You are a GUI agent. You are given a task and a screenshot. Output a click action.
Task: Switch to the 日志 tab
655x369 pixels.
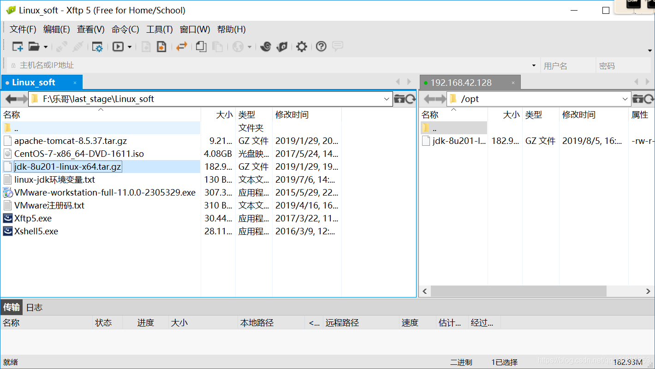point(34,307)
